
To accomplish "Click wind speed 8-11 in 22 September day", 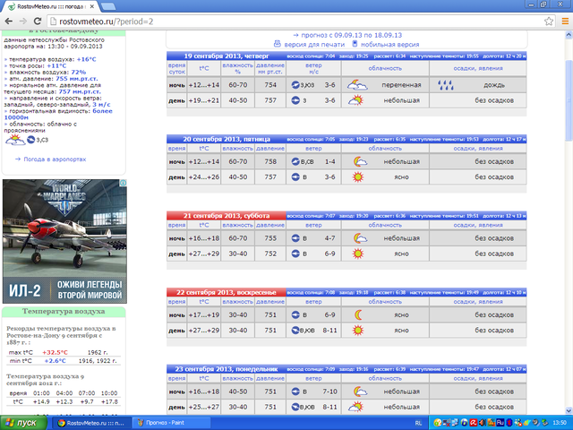I will (x=330, y=331).
